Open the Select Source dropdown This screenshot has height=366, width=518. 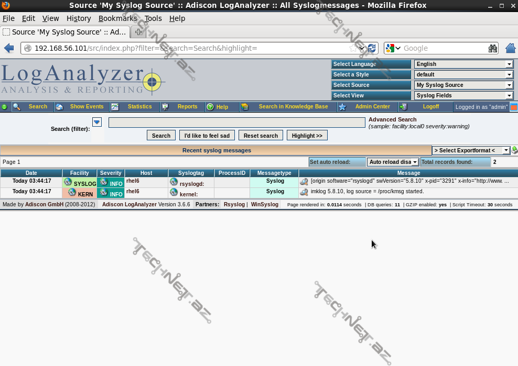pos(463,85)
